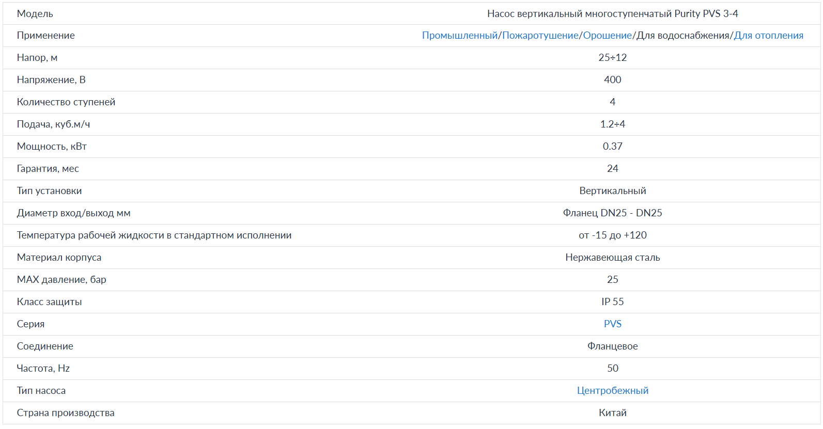Open the PVS series link
The width and height of the screenshot is (823, 429).
(x=613, y=324)
